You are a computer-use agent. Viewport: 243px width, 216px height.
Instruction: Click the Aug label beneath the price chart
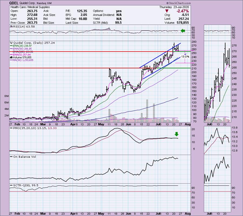tap(188, 124)
